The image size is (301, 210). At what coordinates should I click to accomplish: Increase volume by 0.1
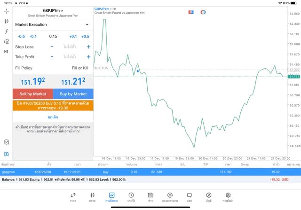pos(73,37)
